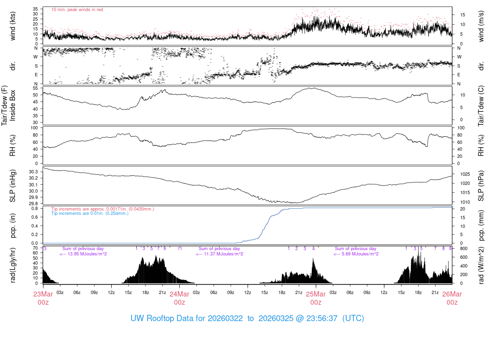Select the "25Mar 00z" date marker
This screenshot has height=338, width=495.
[x=316, y=298]
